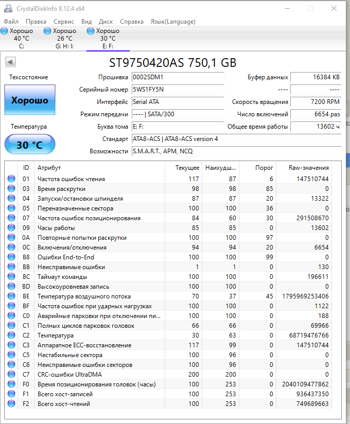Click status orb for Ошибки End-to-End row
The width and height of the screenshot is (350, 424).
tap(11, 257)
